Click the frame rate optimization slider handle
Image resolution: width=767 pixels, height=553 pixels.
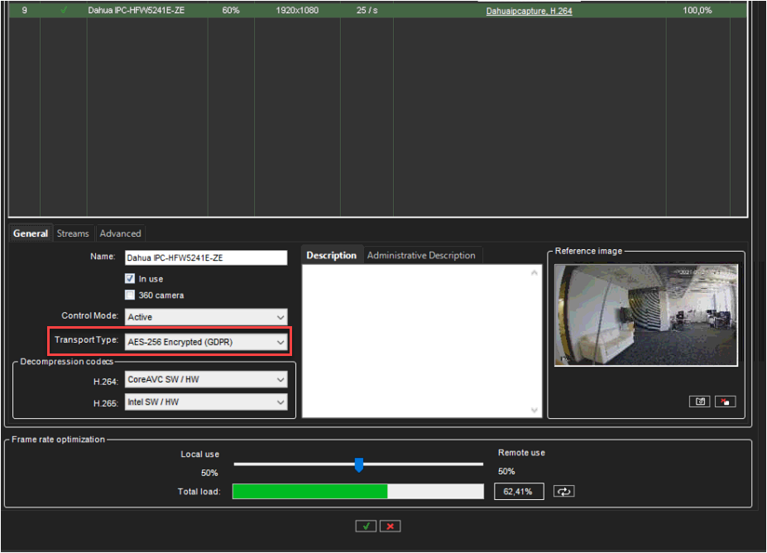pos(358,464)
